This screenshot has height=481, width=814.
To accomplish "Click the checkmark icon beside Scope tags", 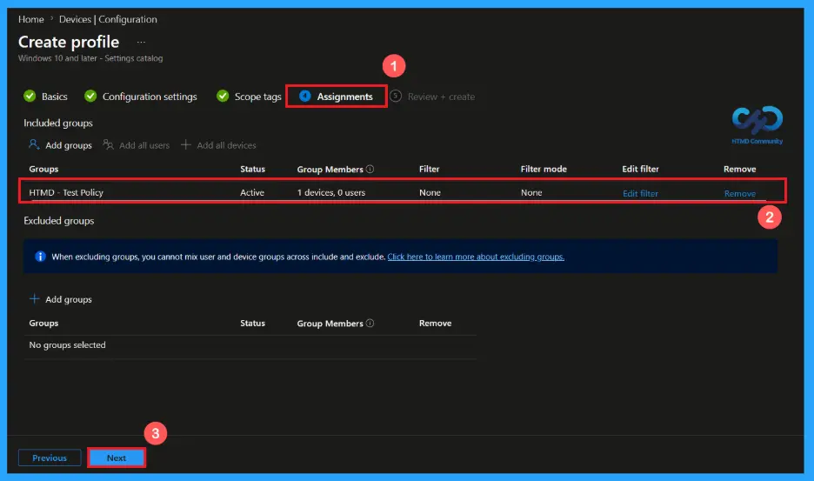I will (x=223, y=96).
